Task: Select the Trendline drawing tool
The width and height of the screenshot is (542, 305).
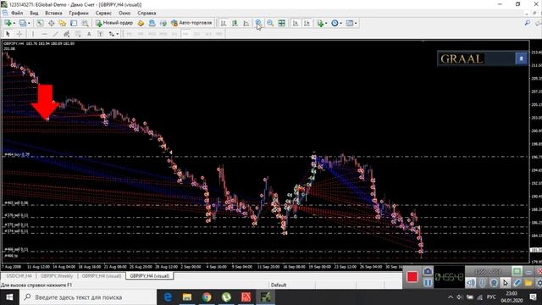Action: coord(55,34)
